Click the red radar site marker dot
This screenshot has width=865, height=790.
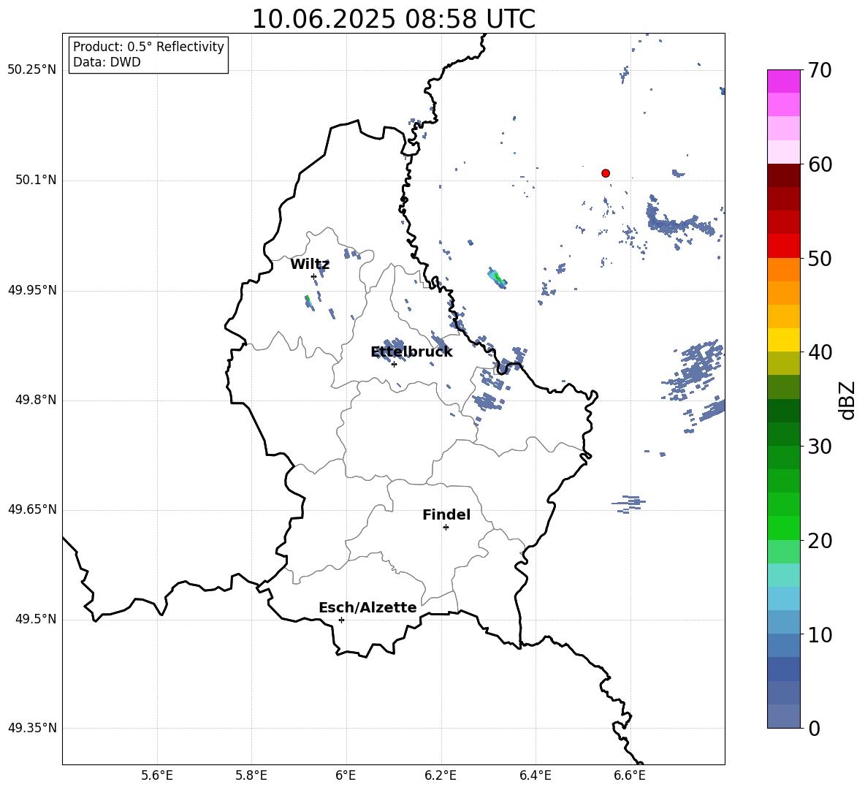tap(606, 173)
